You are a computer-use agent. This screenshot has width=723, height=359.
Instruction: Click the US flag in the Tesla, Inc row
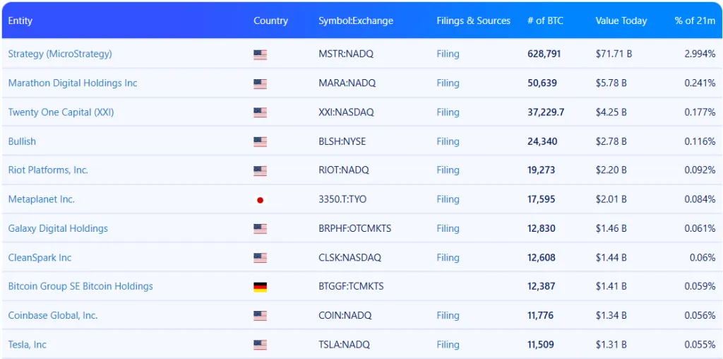260,345
